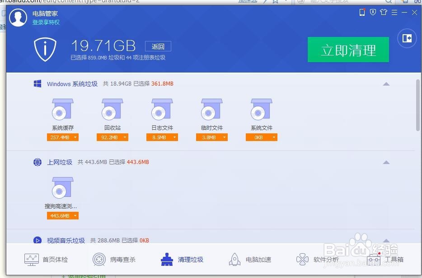
Task: Click the user avatar profile icon
Action: pyautogui.click(x=18, y=18)
